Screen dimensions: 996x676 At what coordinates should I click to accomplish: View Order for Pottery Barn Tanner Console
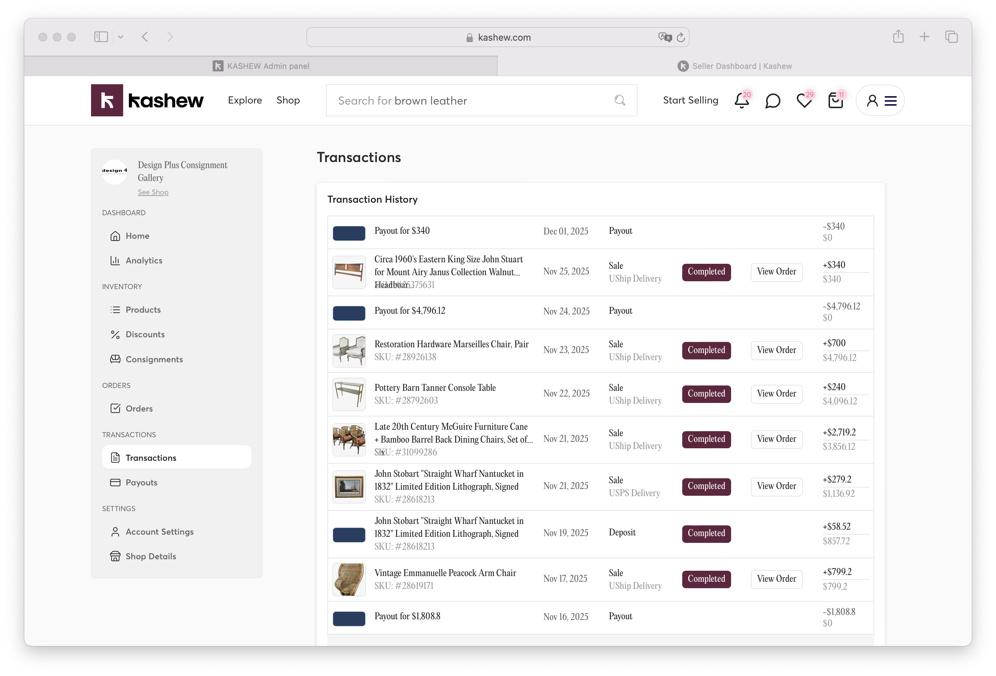776,394
